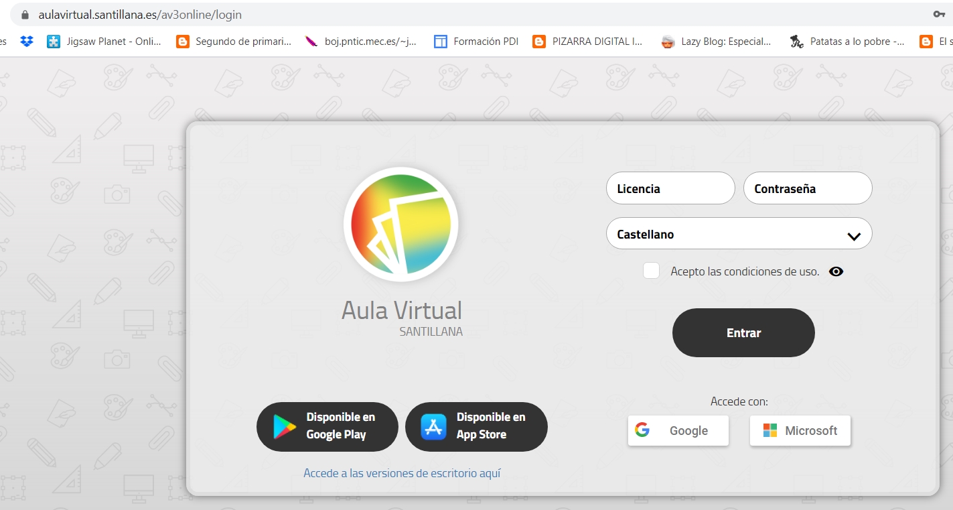Open the desktop versions link
This screenshot has width=953, height=510.
coord(400,472)
